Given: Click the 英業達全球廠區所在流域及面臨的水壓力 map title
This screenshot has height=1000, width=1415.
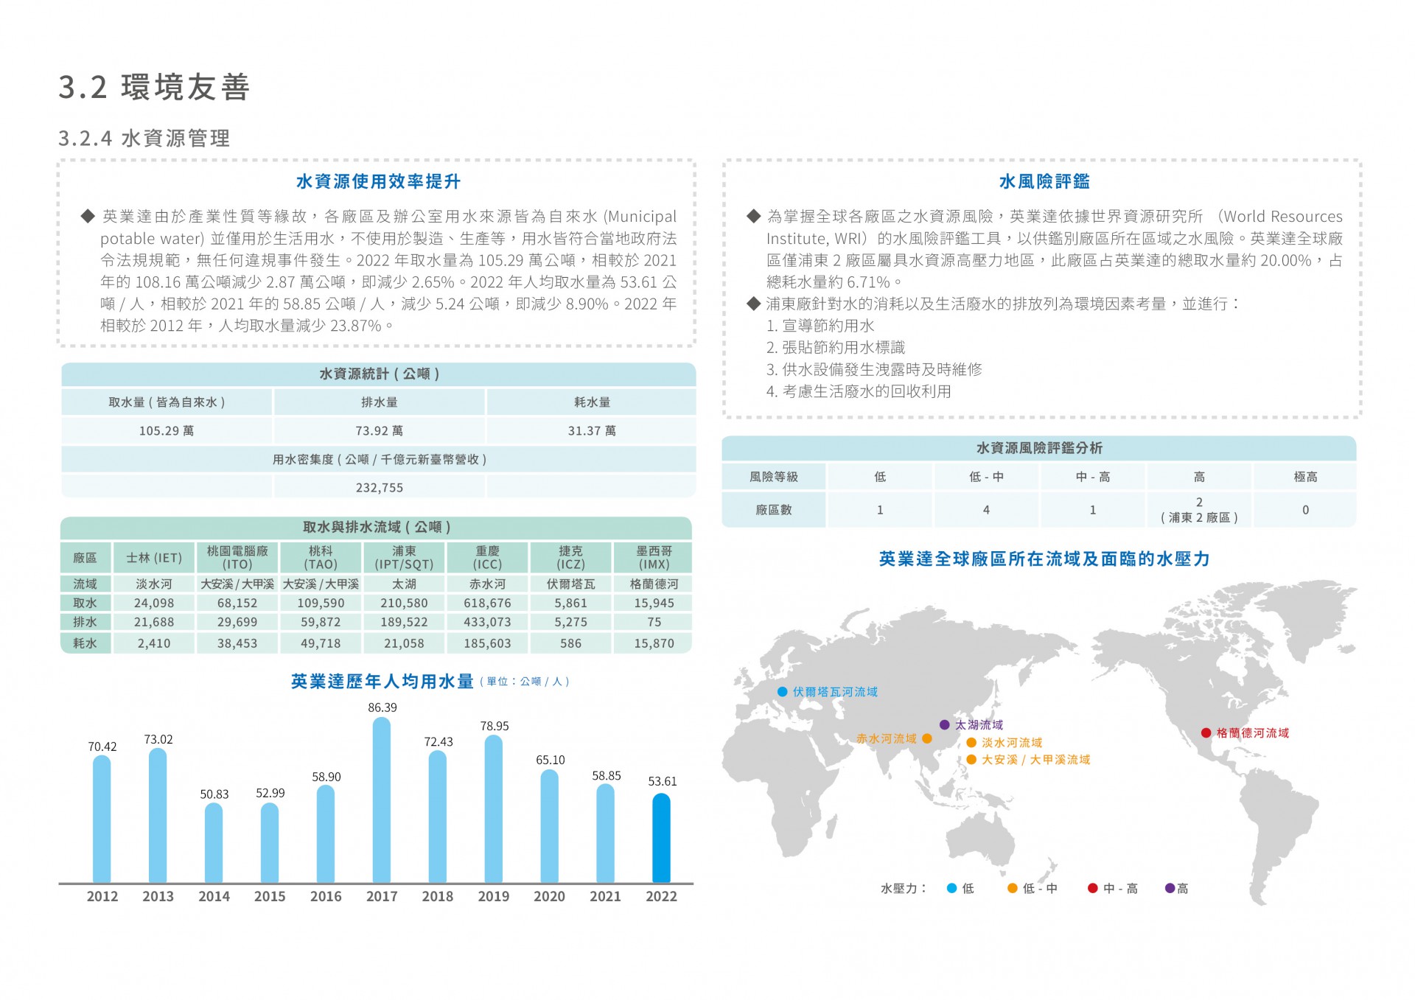Looking at the screenshot, I should 1044,559.
